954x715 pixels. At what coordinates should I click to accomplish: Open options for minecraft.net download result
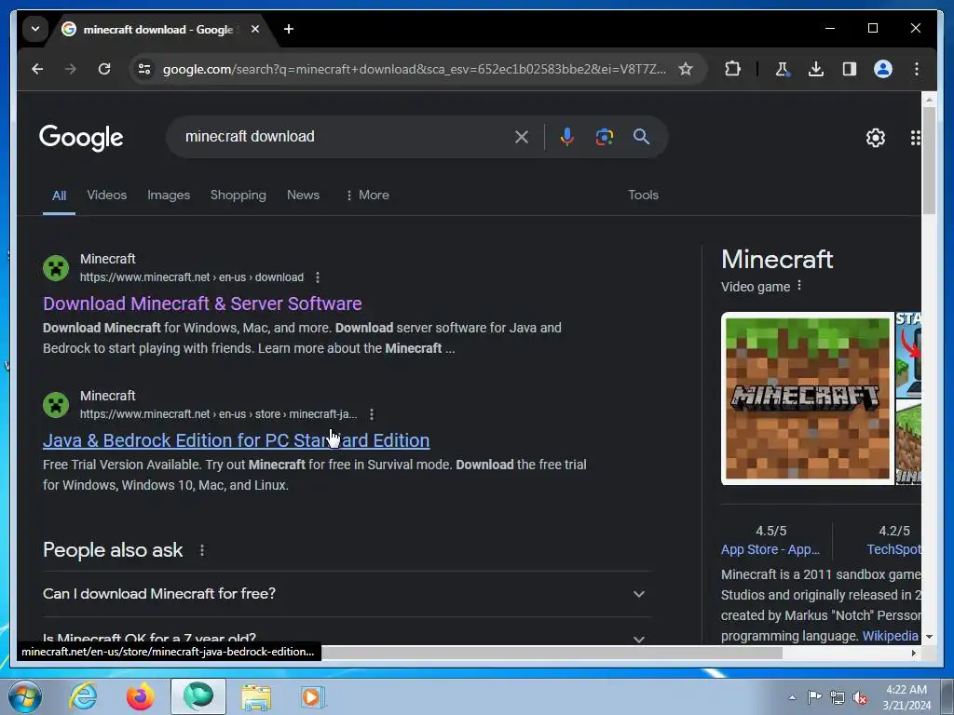pos(318,277)
